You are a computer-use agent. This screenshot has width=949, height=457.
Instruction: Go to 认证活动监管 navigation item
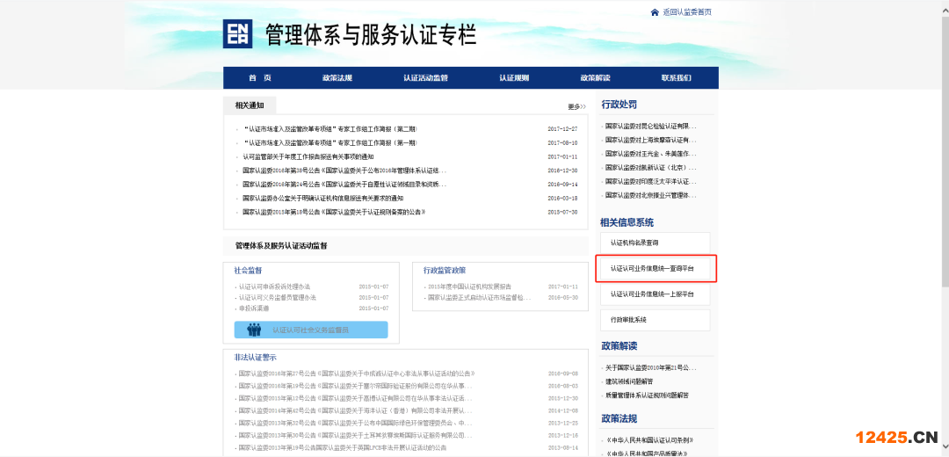pos(425,78)
